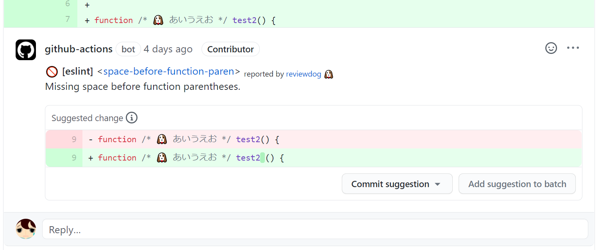Click the red no-entry icon before [eslint]
600x250 pixels.
click(52, 72)
